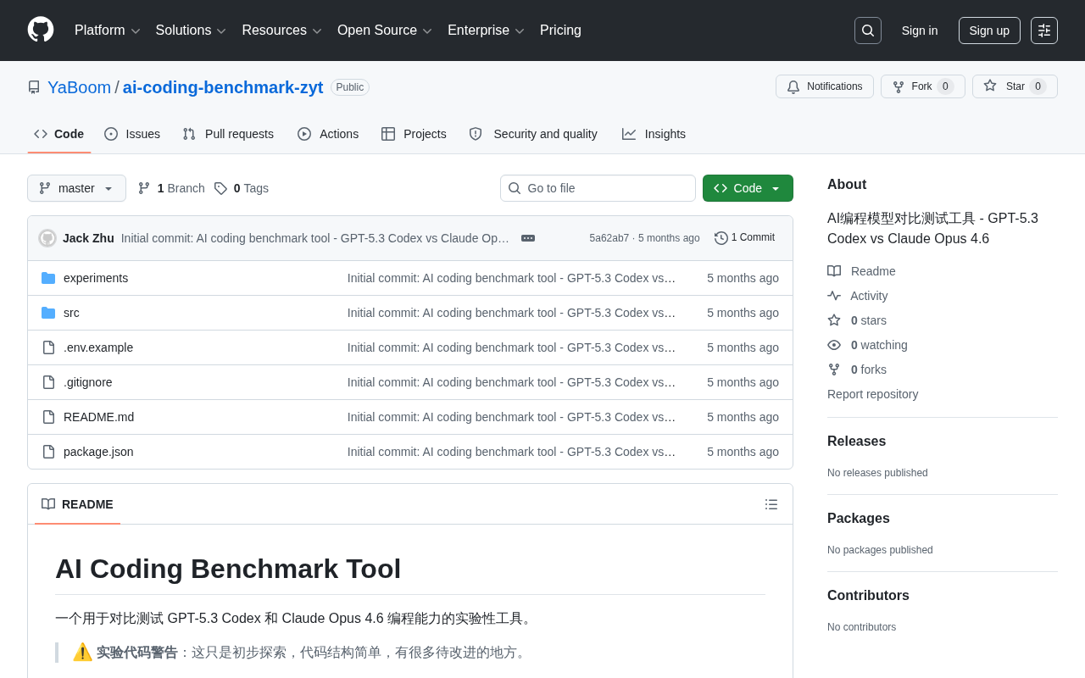Click the .gitignore file icon
Screen dimensions: 1085x678
point(48,382)
